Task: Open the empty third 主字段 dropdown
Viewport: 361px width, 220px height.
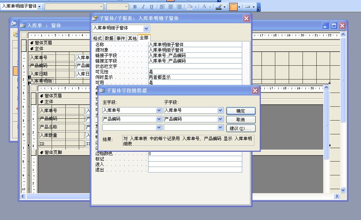Action: (x=159, y=127)
